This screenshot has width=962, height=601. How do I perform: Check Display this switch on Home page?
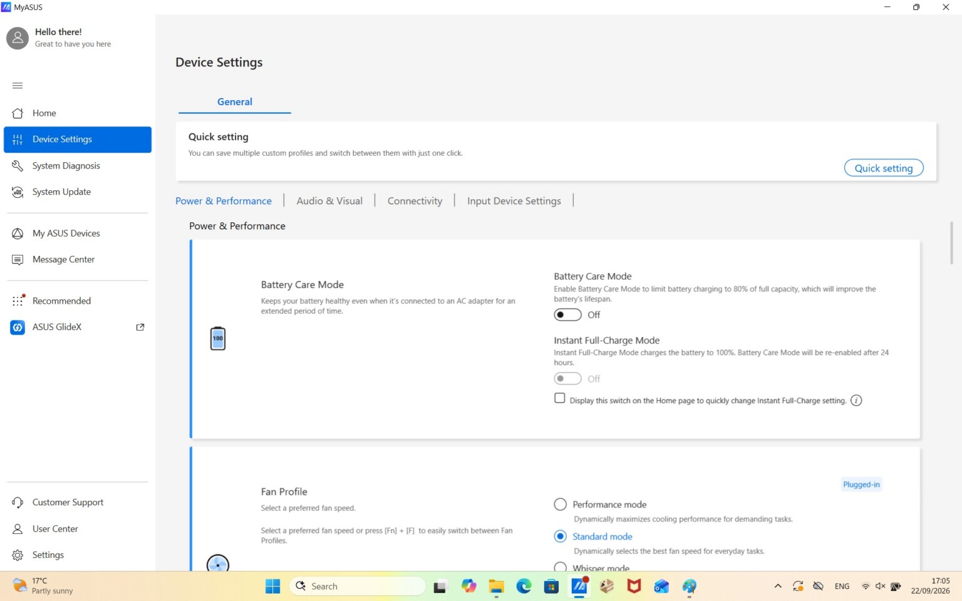click(x=560, y=398)
